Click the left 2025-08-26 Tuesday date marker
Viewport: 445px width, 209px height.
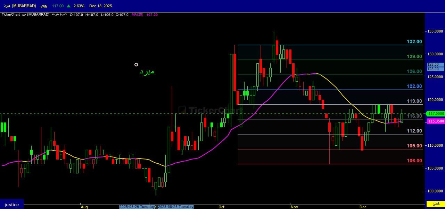[137, 207]
